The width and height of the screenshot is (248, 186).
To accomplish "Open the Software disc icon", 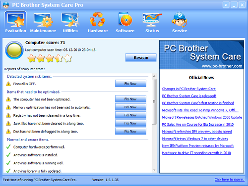I will point(125,19).
